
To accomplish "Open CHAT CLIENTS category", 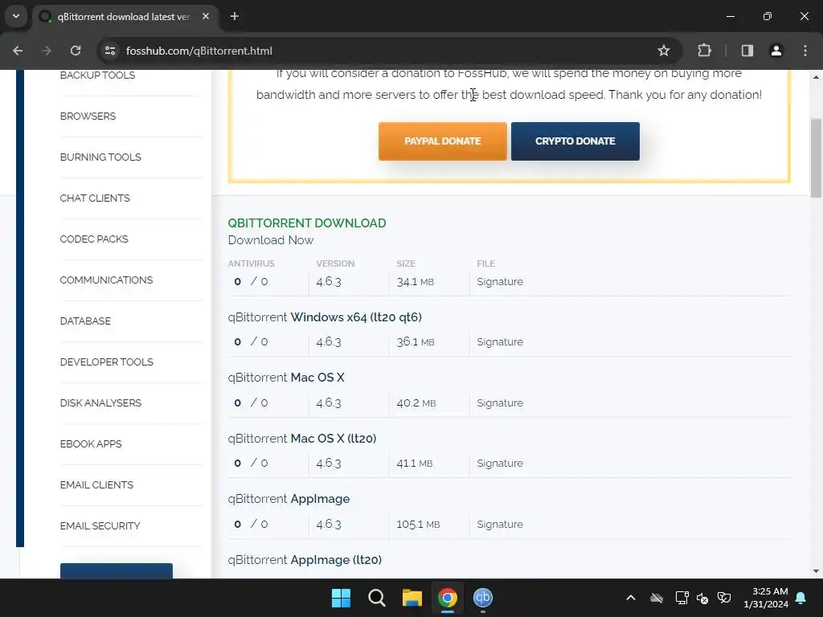I will click(95, 198).
